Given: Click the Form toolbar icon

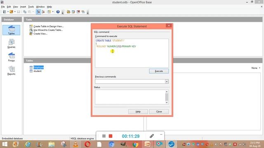Looking at the screenshot, I should tap(49, 12).
